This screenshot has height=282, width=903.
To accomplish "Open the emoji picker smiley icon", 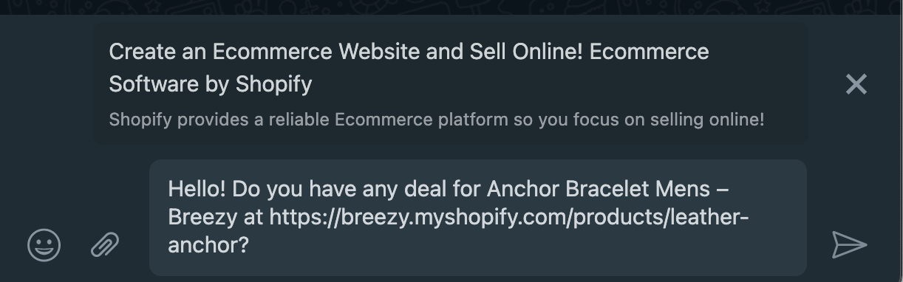I will coord(44,244).
